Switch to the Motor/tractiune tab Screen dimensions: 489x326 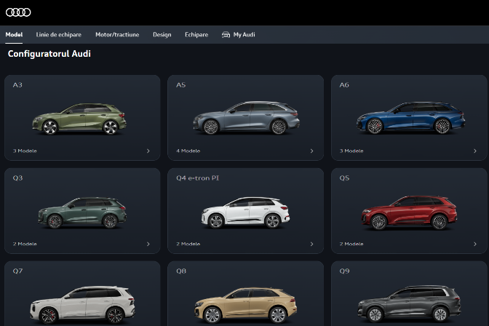tap(117, 35)
